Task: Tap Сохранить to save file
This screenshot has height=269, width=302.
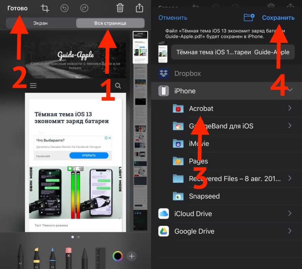Action: (278, 18)
